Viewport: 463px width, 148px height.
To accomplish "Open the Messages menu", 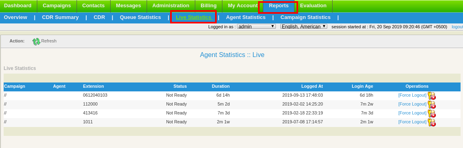I will point(128,6).
